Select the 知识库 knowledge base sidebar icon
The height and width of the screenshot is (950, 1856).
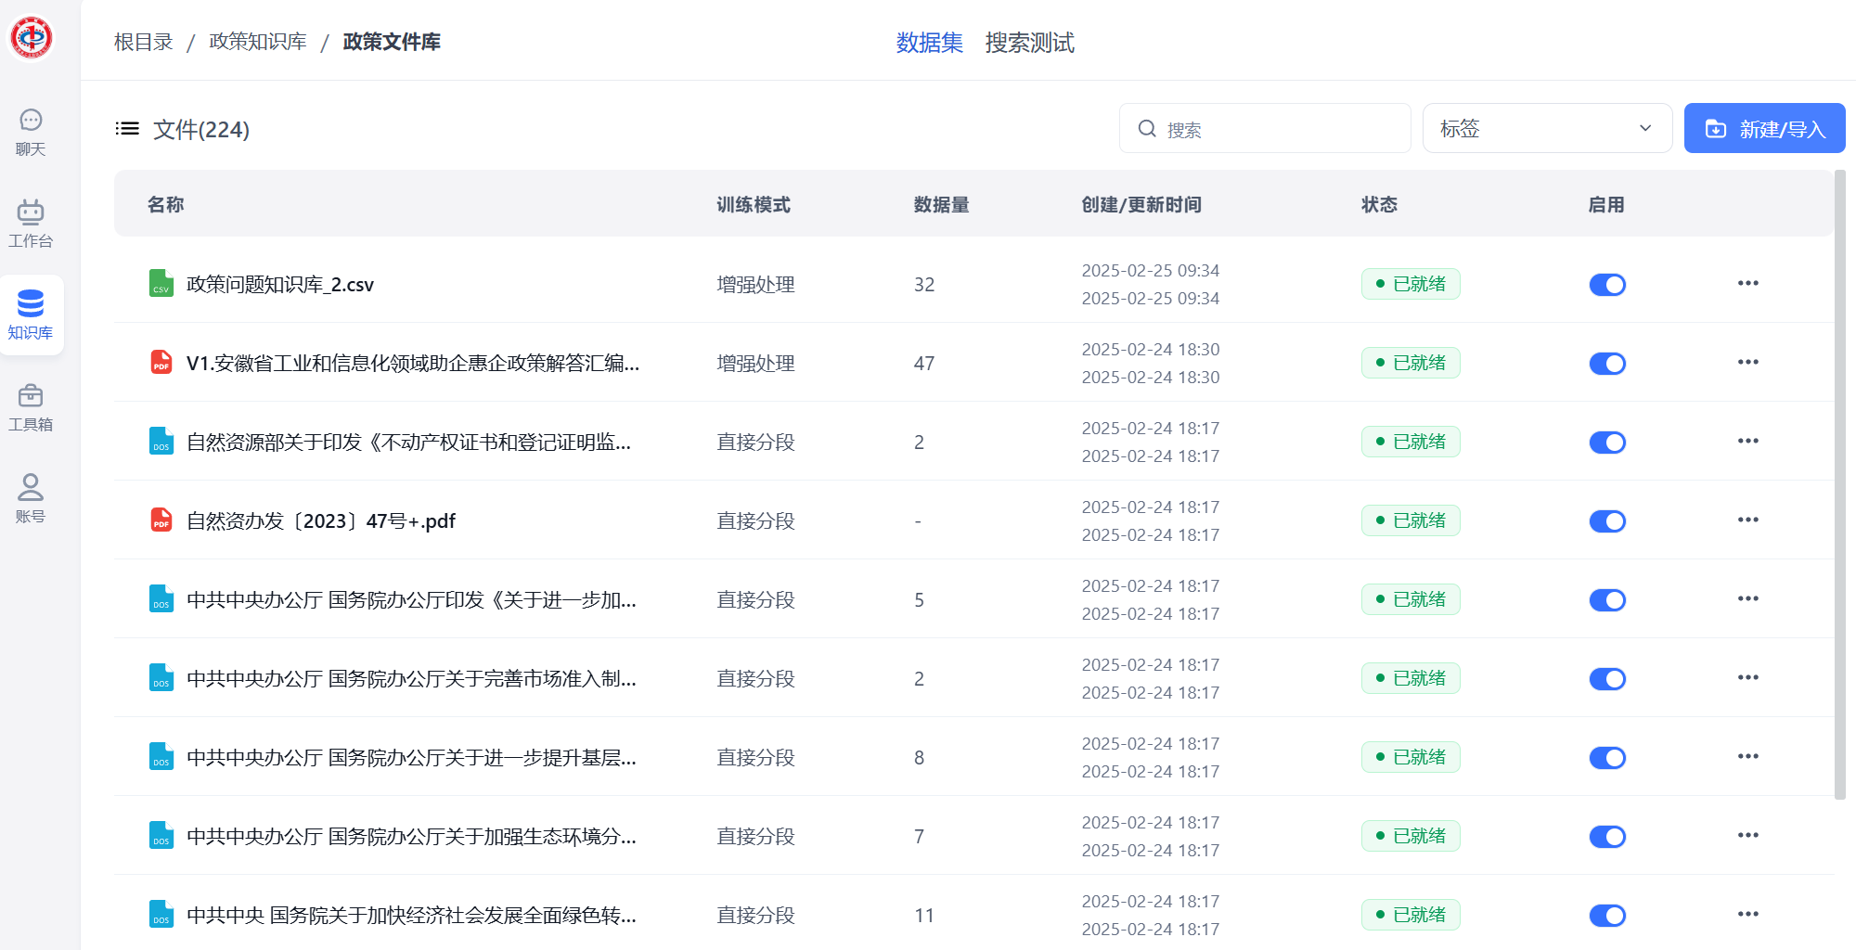31,315
